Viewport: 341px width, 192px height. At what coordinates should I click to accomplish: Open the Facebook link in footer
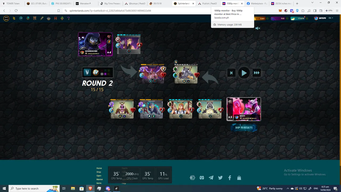click(x=230, y=178)
